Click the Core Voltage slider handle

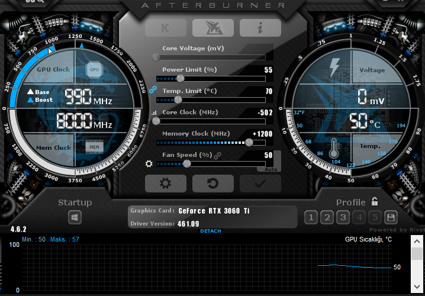coord(156,57)
